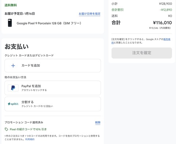Viewport: 176px width, 144px height.
Task: Click the 他のお支払い方法 label
Action: tap(15, 77)
